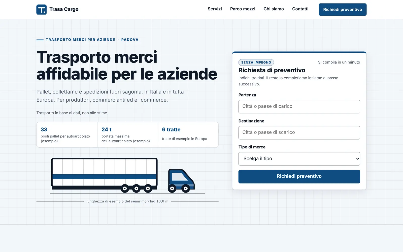
Task: Click the semirimorchio 13,6 m caption
Action: 127,201
